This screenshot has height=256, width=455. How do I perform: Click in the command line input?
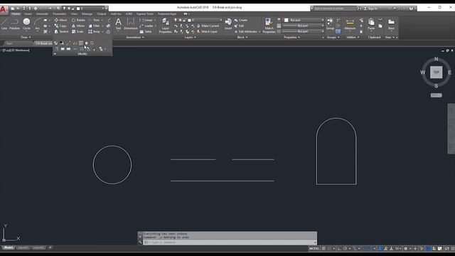click(x=229, y=242)
